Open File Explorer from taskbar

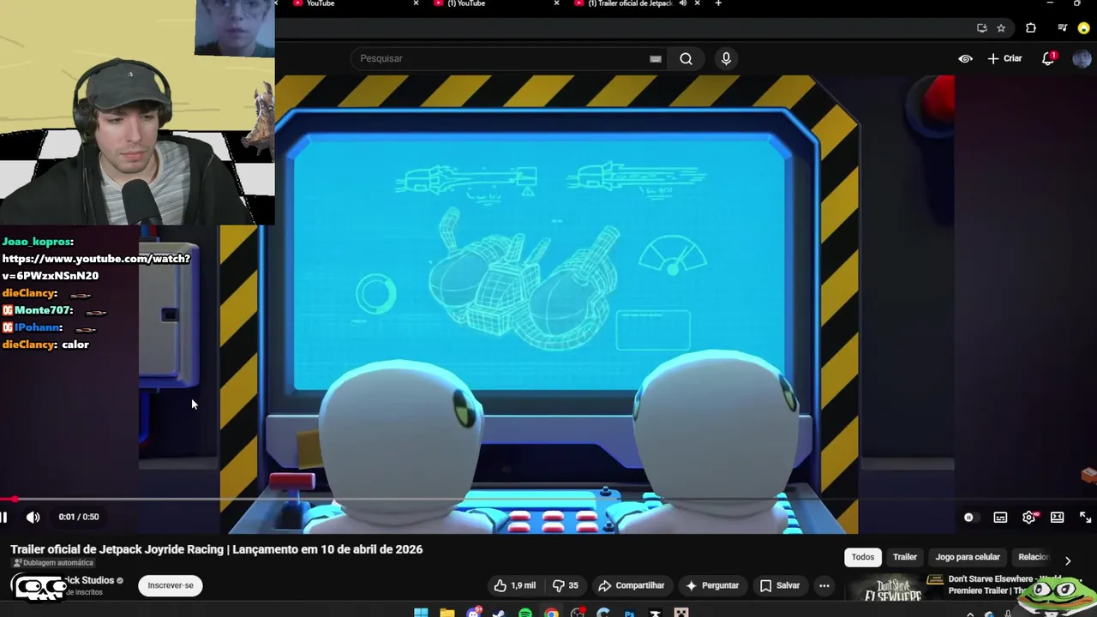(447, 613)
